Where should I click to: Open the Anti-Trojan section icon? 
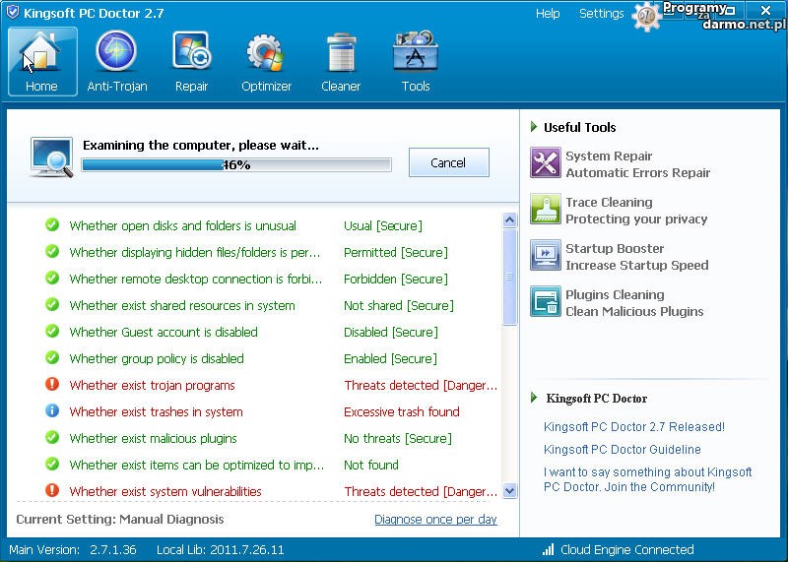117,51
